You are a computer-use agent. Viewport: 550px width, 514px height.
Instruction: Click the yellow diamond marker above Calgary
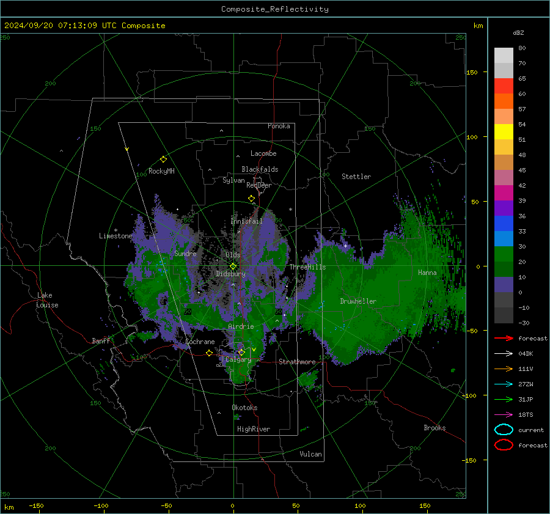pos(241,352)
